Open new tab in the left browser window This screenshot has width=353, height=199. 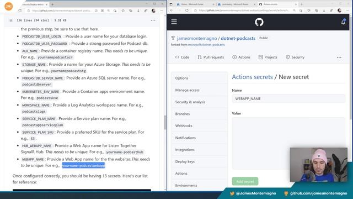pos(52,4)
